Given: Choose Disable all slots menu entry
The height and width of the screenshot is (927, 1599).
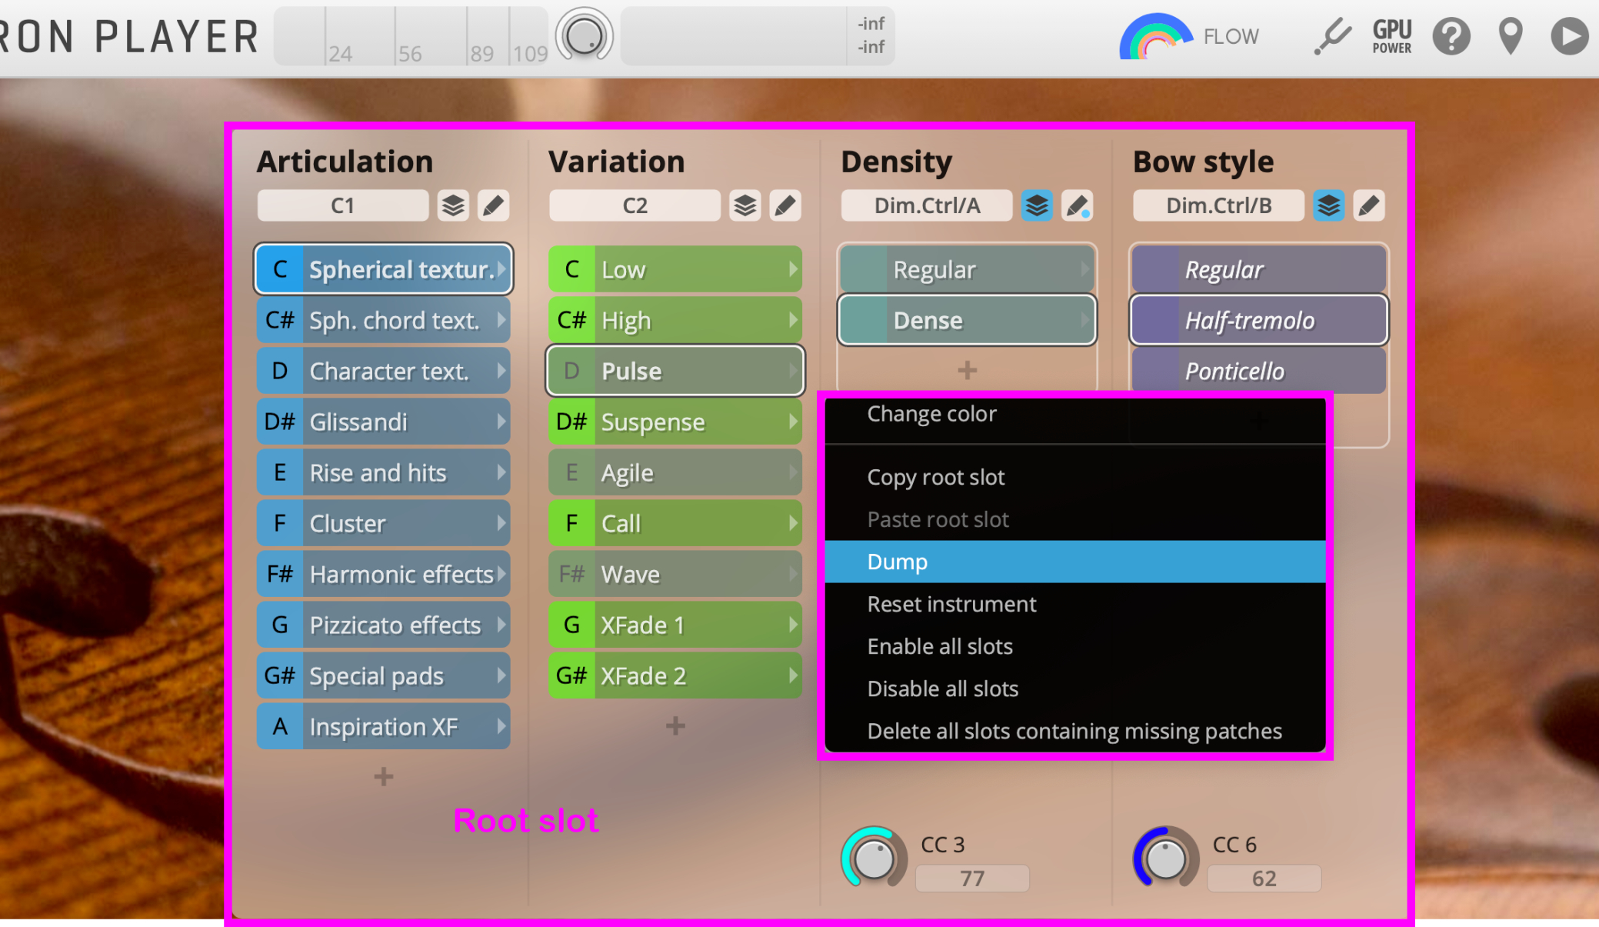Looking at the screenshot, I should 1075,689.
